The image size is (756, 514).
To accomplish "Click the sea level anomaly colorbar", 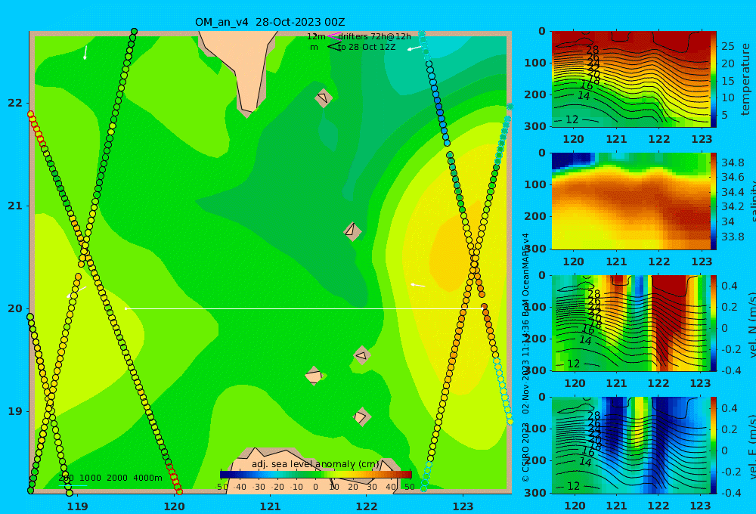I will pyautogui.click(x=316, y=475).
